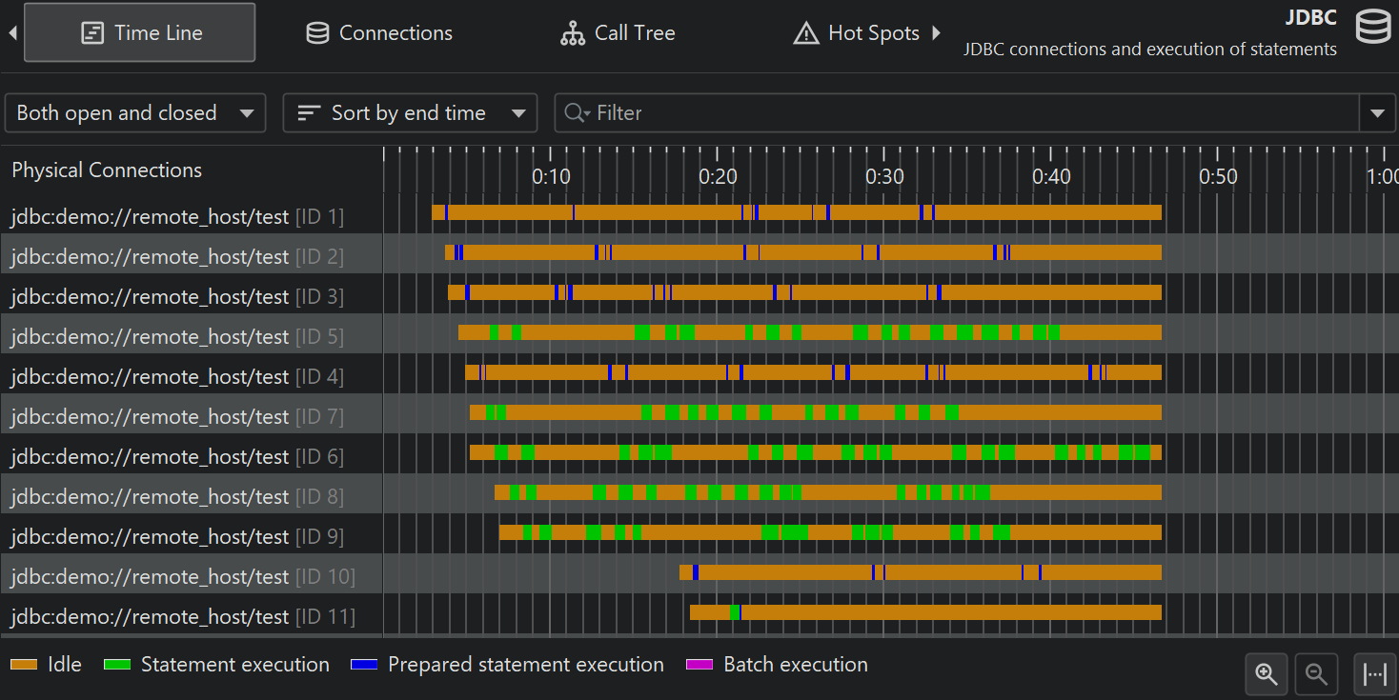The image size is (1399, 700).
Task: Click the 0:30 mark on time ruler
Action: (x=884, y=176)
